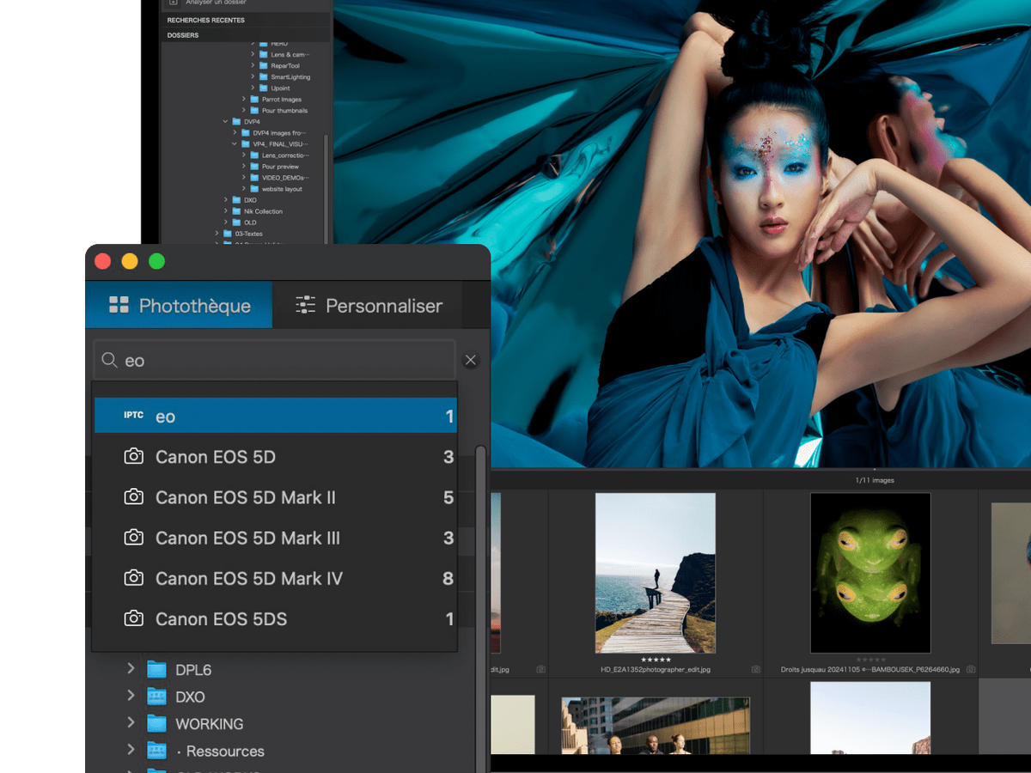Click camera icon beside Canon EOS 5D
The height and width of the screenshot is (773, 1031).
(133, 457)
